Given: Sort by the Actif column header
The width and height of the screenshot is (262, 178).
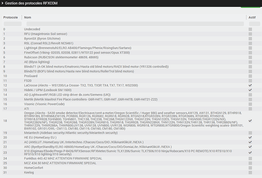Looking at the screenshot, I should [251, 17].
